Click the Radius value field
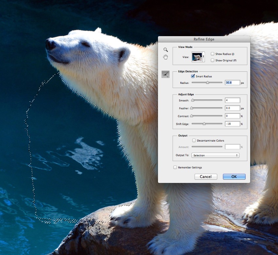 coord(233,82)
